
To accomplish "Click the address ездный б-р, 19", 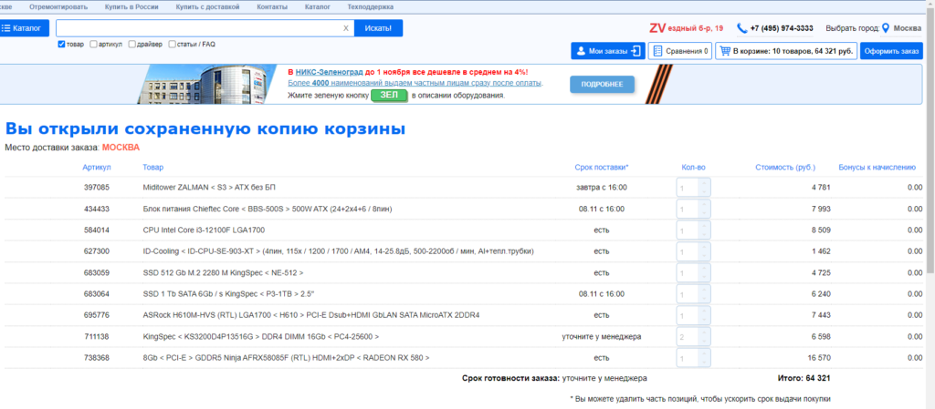I will tap(695, 28).
